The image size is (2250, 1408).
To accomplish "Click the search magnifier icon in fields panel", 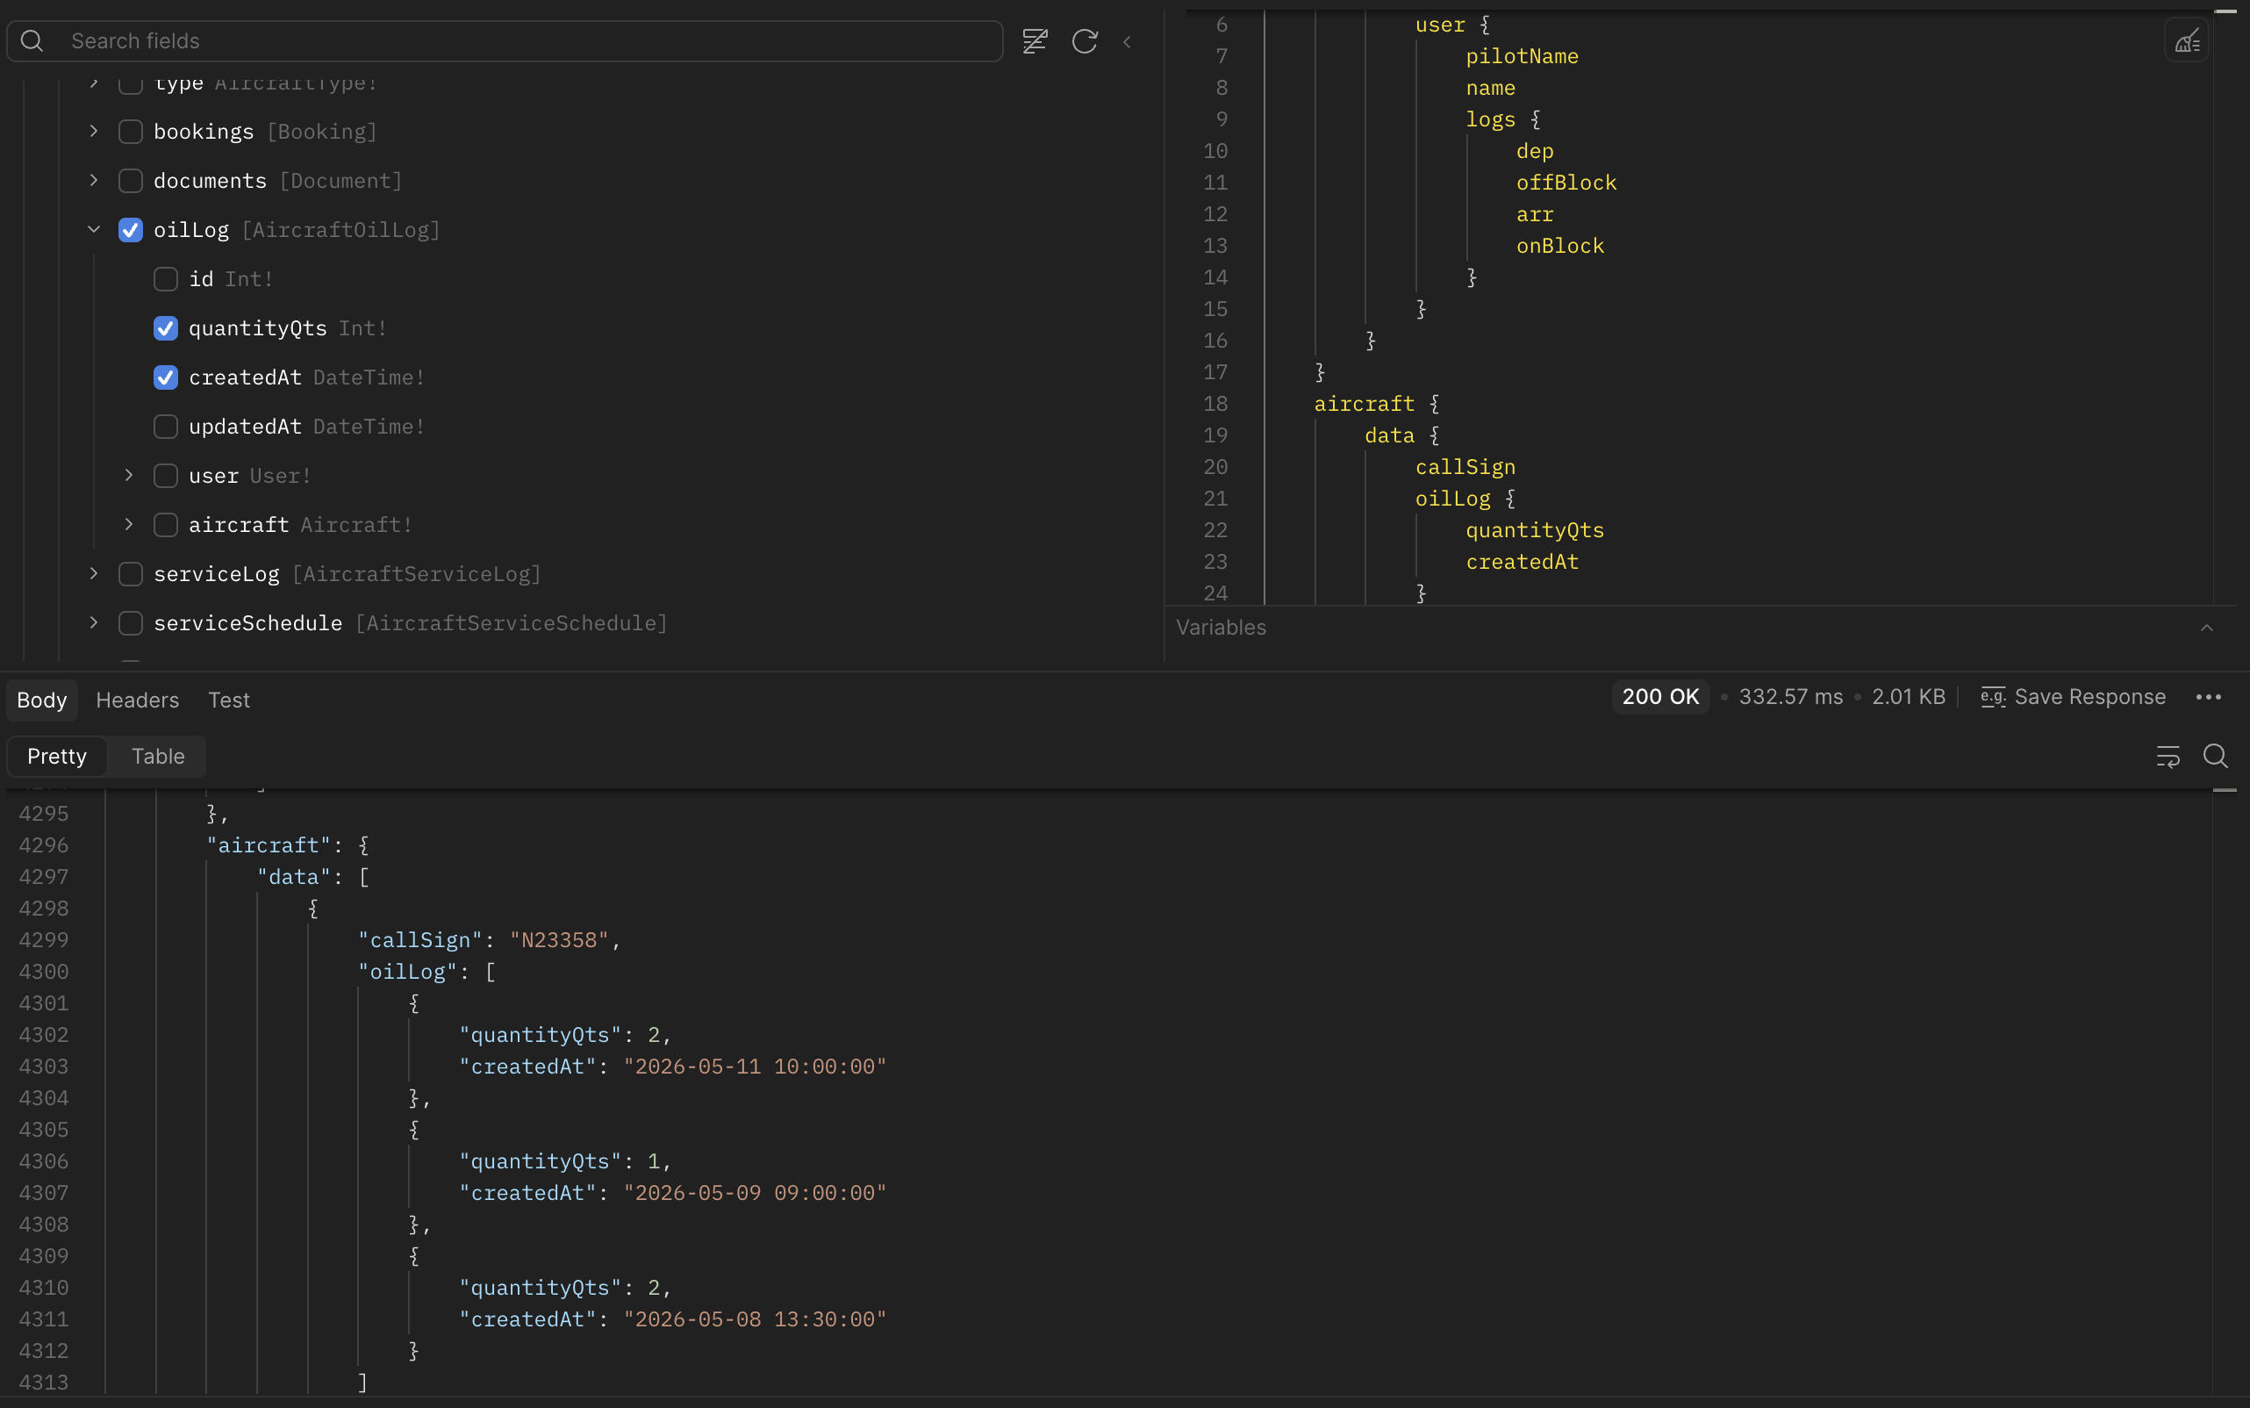I will [32, 41].
